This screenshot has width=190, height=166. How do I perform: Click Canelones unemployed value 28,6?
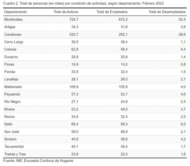[x=182, y=34]
